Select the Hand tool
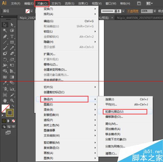Image resolution: width=163 pixels, height=162 pixels. point(5,101)
